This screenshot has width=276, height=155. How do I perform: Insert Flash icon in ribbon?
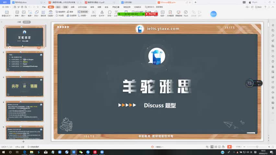coord(186,12)
